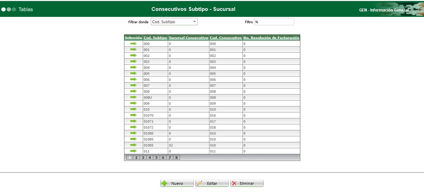The height and width of the screenshot is (195, 424).
Task: Select row arrow for subtipo 000
Action: point(133,44)
